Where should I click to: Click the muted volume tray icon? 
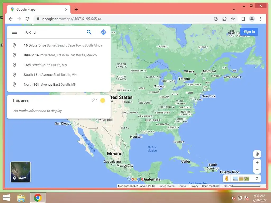tap(233, 198)
